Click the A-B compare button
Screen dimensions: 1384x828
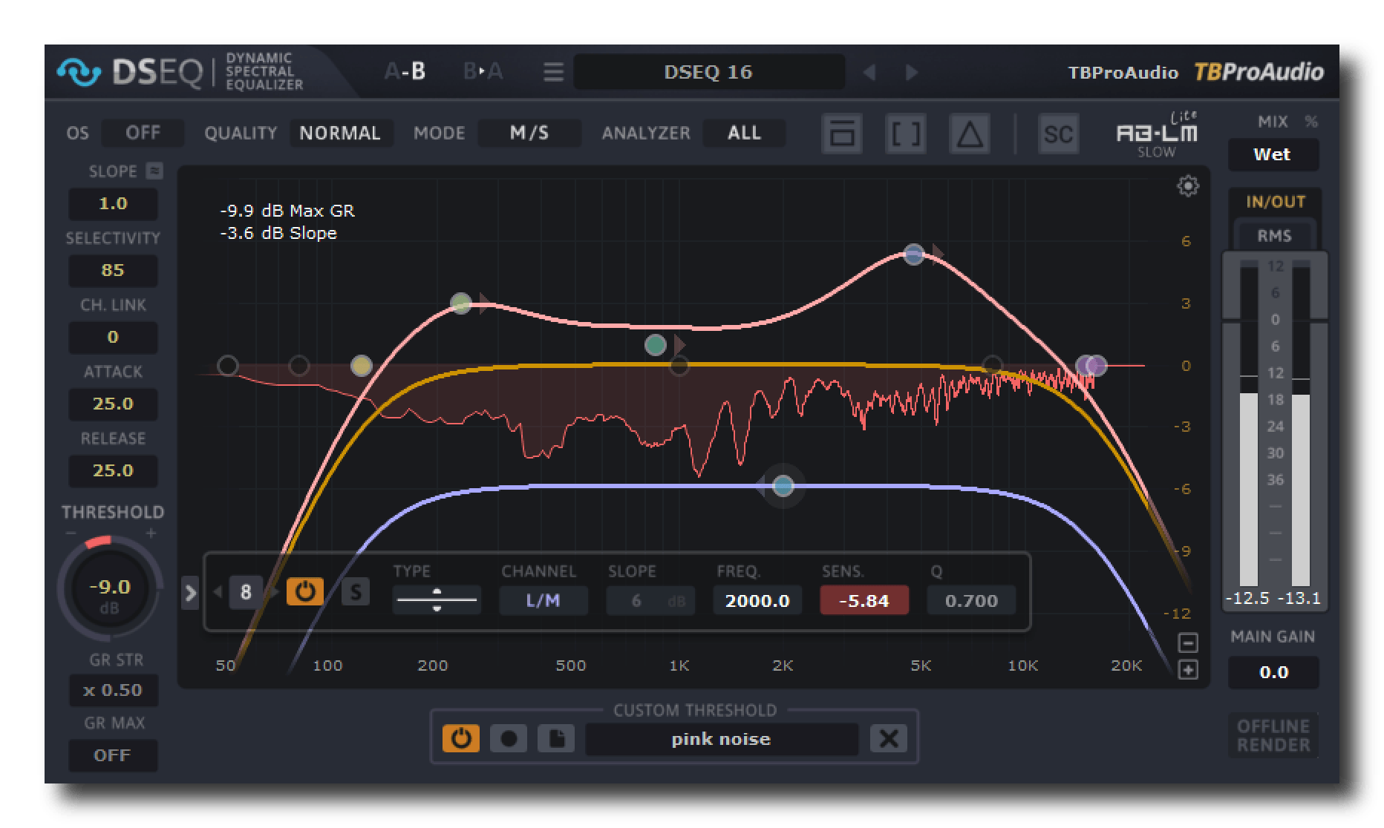[405, 71]
